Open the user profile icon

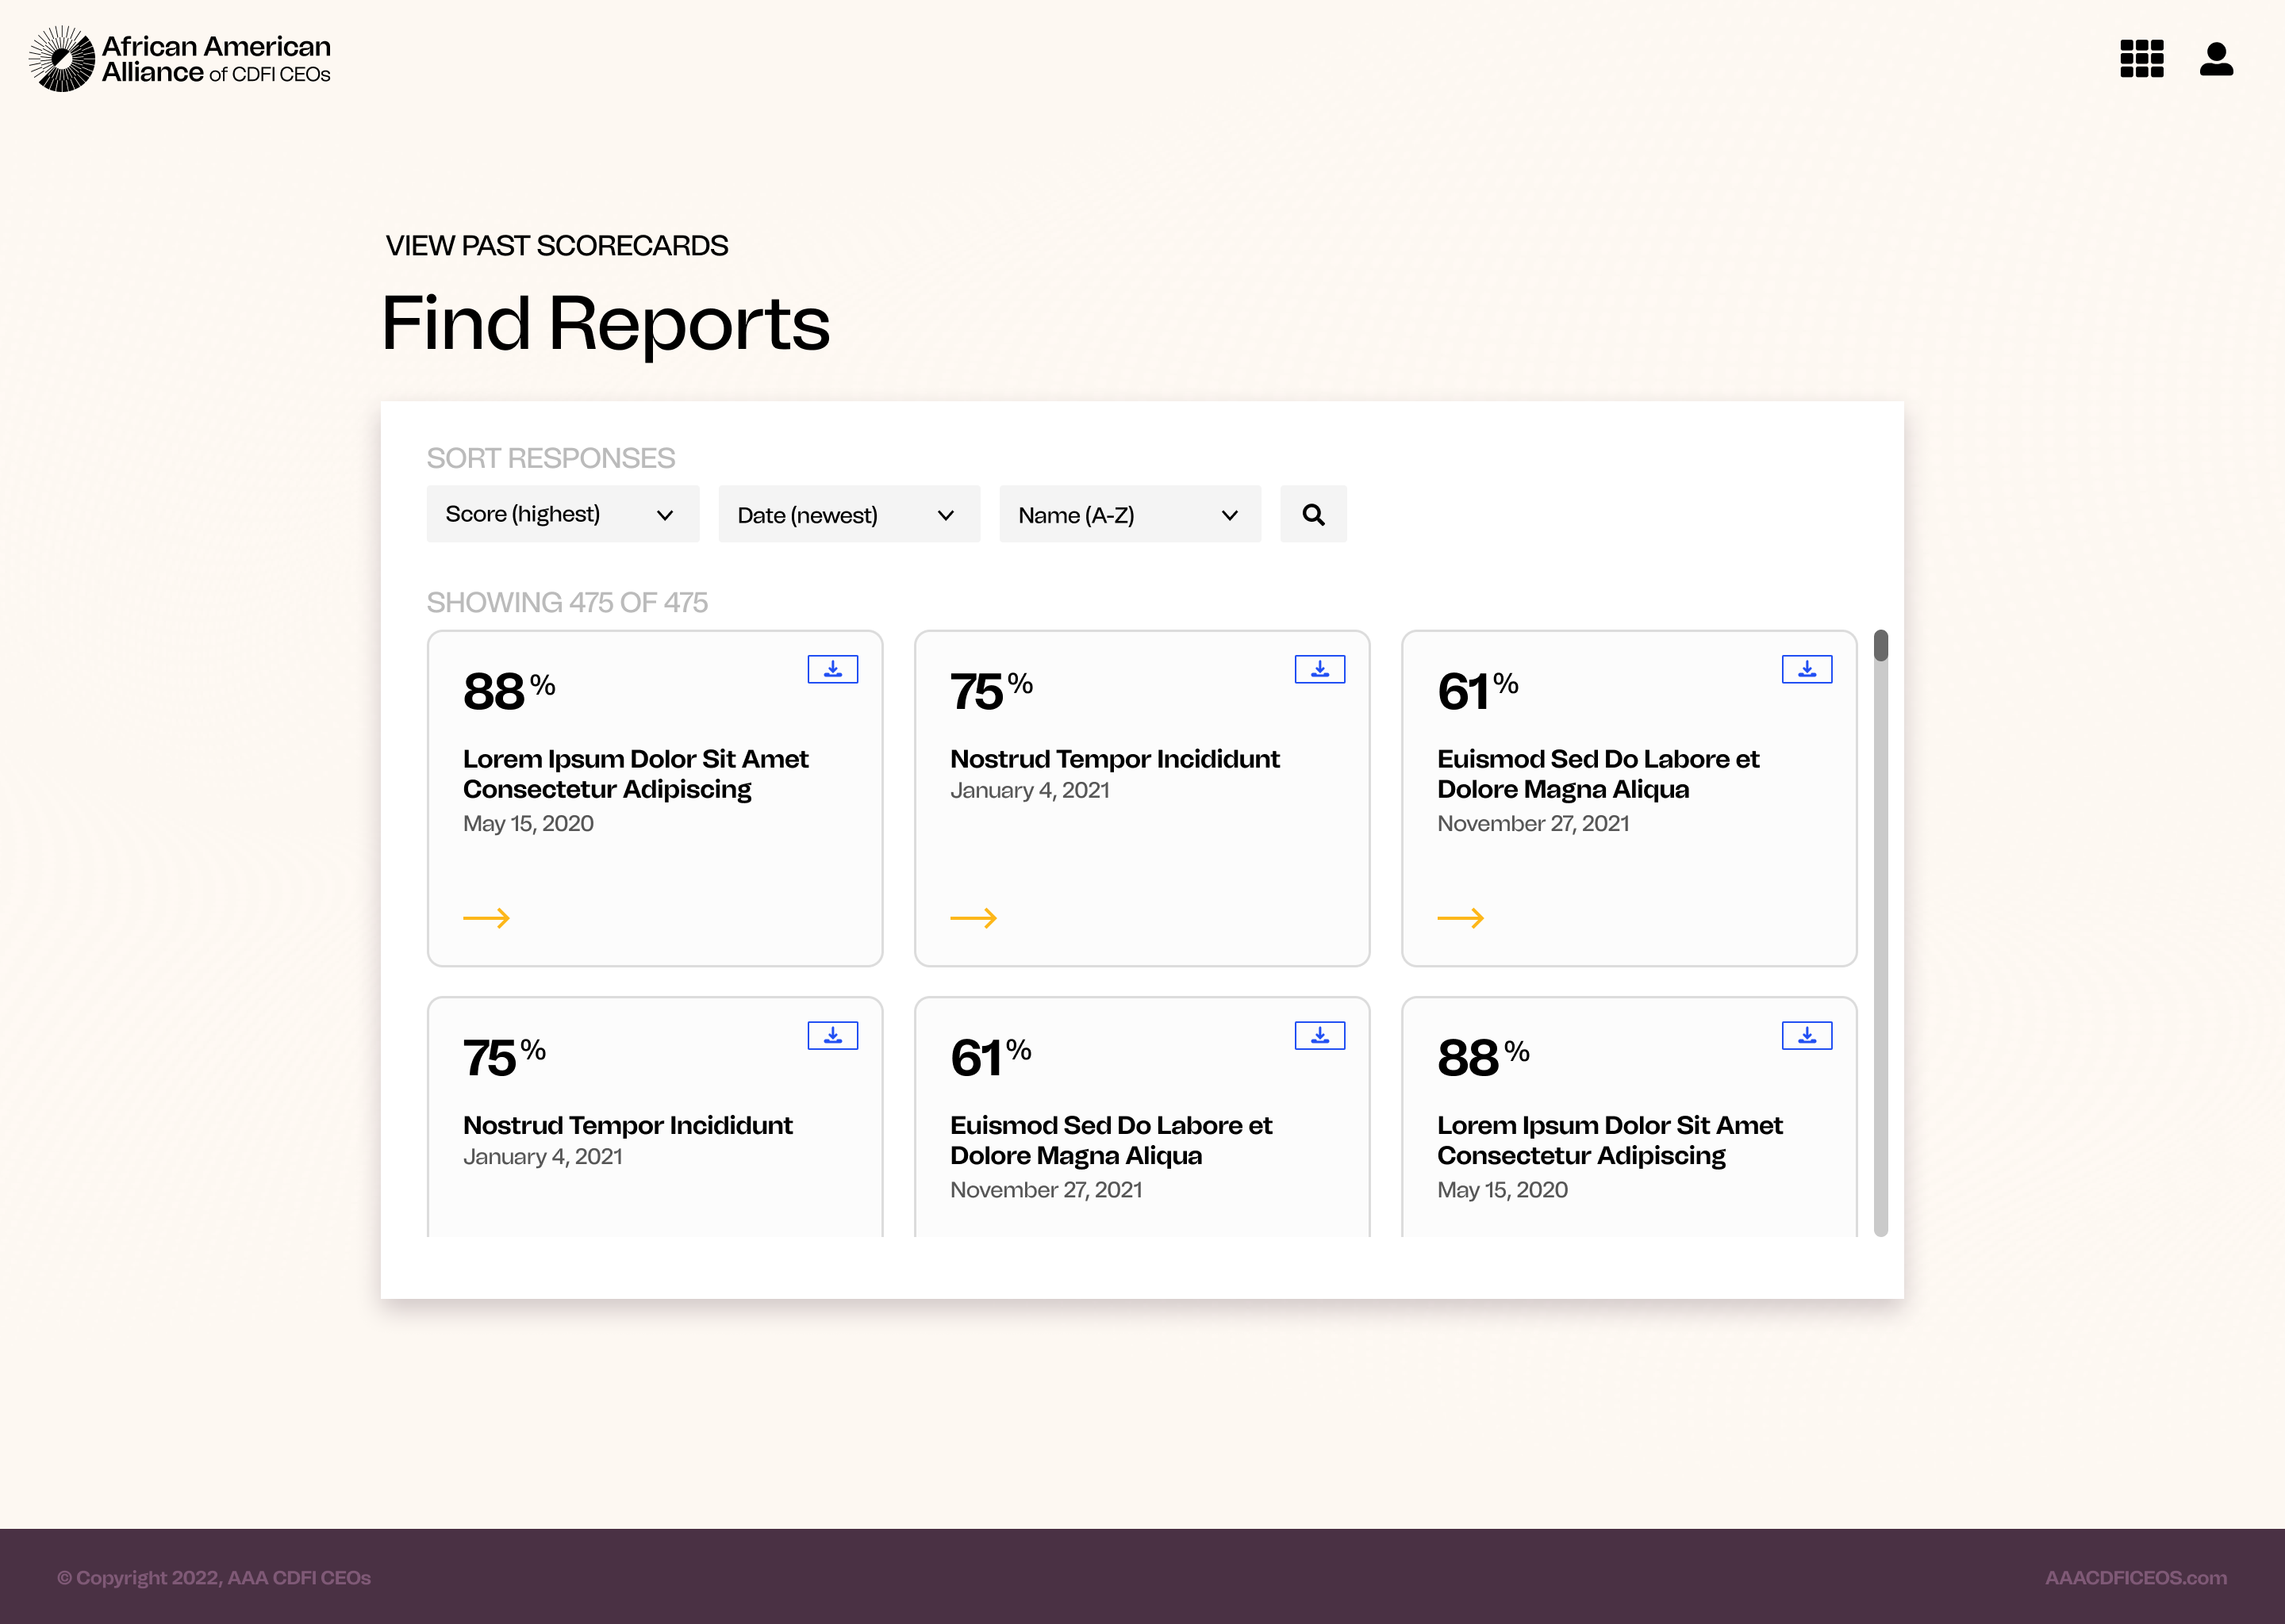(2216, 59)
